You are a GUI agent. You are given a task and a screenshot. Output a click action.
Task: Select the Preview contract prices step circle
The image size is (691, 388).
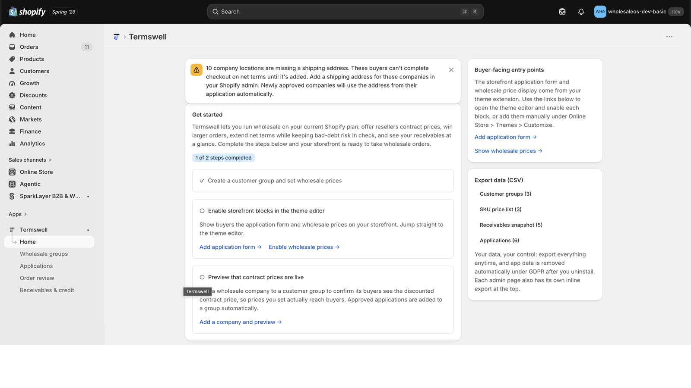(202, 277)
